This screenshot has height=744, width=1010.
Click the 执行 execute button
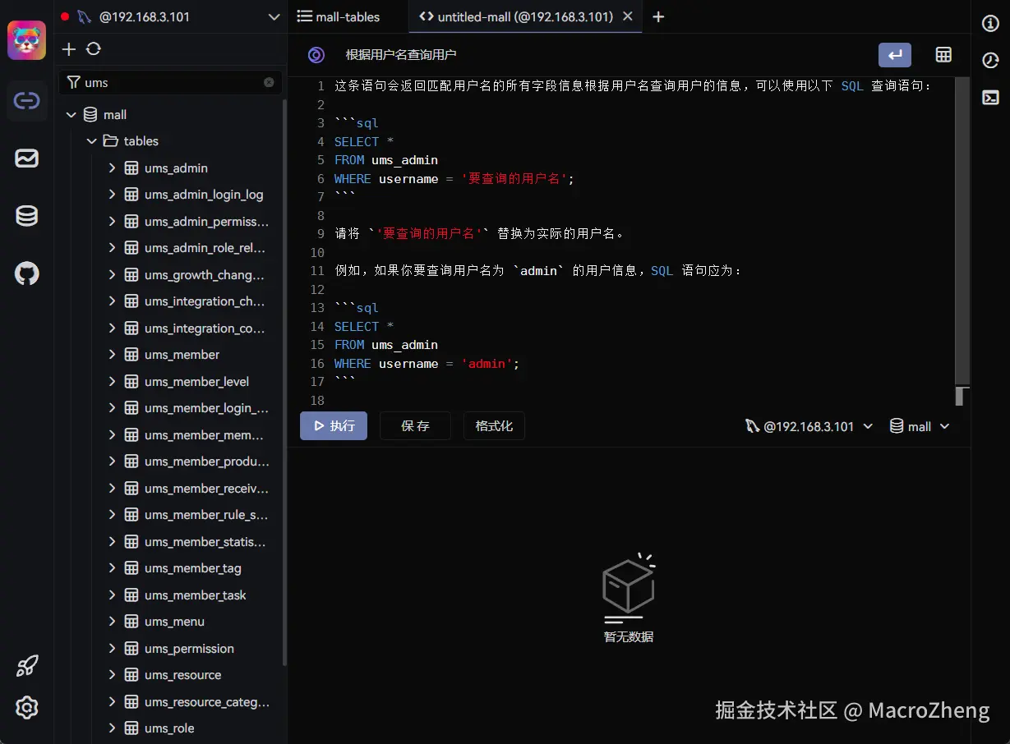(334, 425)
